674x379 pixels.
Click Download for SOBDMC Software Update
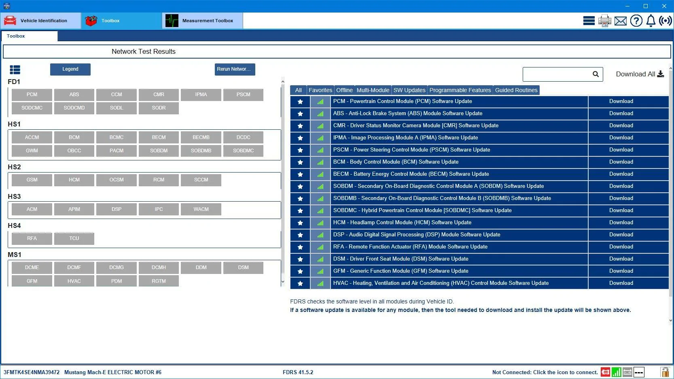(x=621, y=211)
